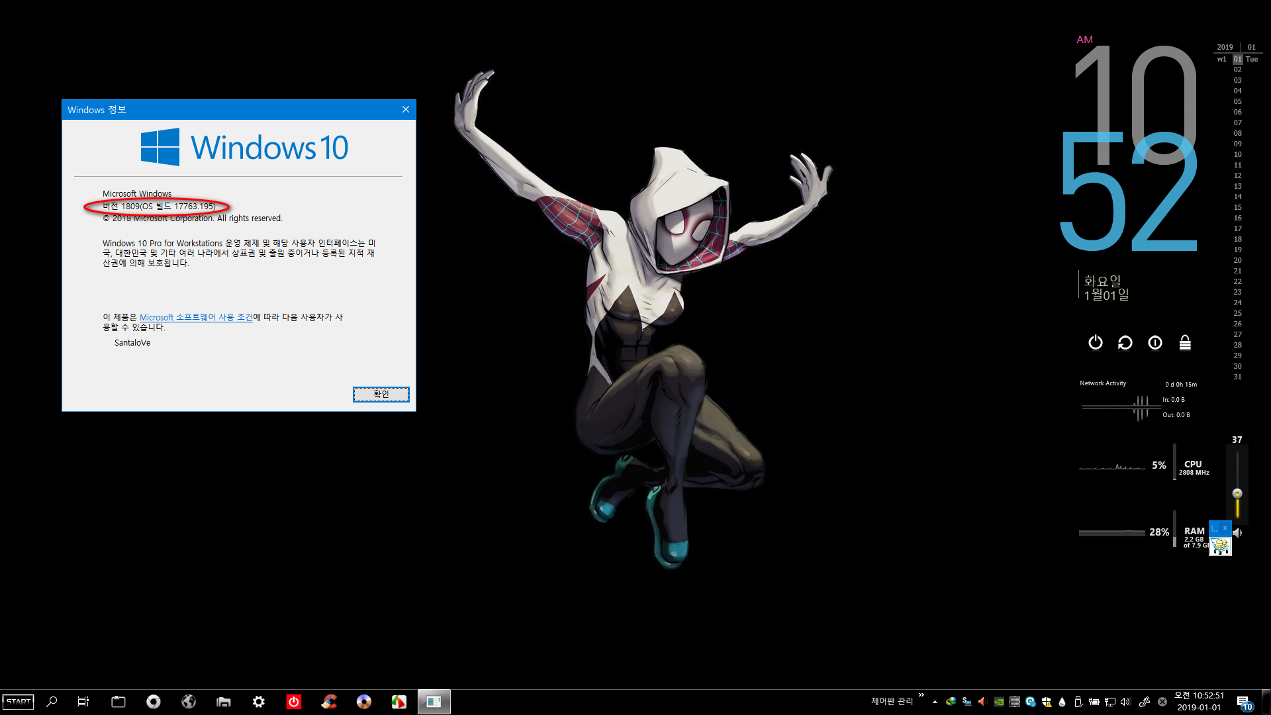This screenshot has width=1271, height=715.
Task: Close the Windows 정보 dialog
Action: 406,110
